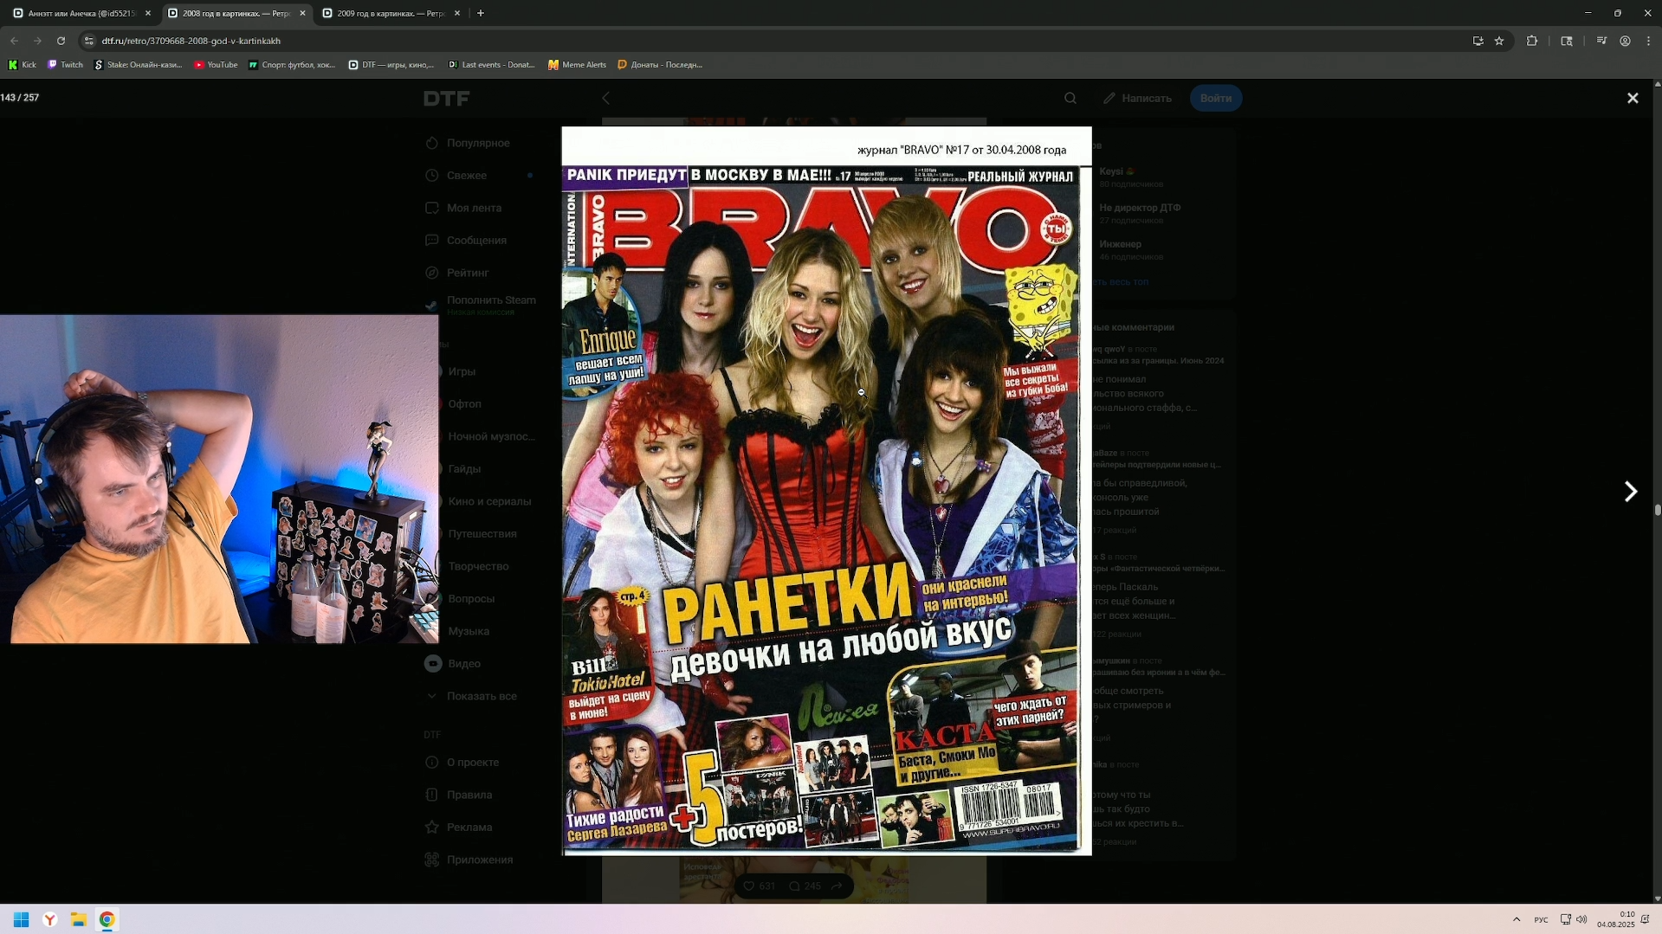Open the YouTube bookmark
1662x934 pixels.
[x=216, y=65]
